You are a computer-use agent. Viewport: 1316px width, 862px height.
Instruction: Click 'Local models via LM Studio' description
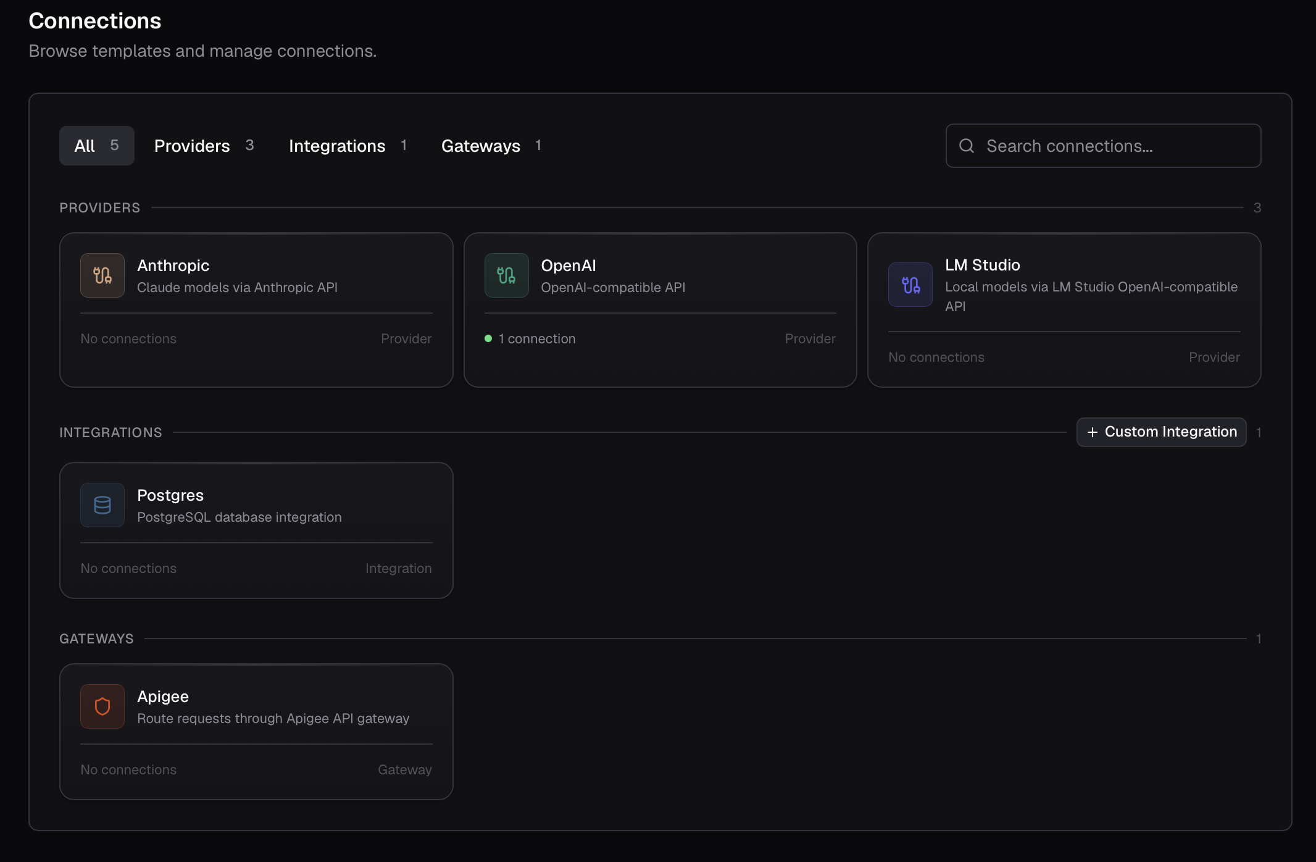click(1091, 296)
